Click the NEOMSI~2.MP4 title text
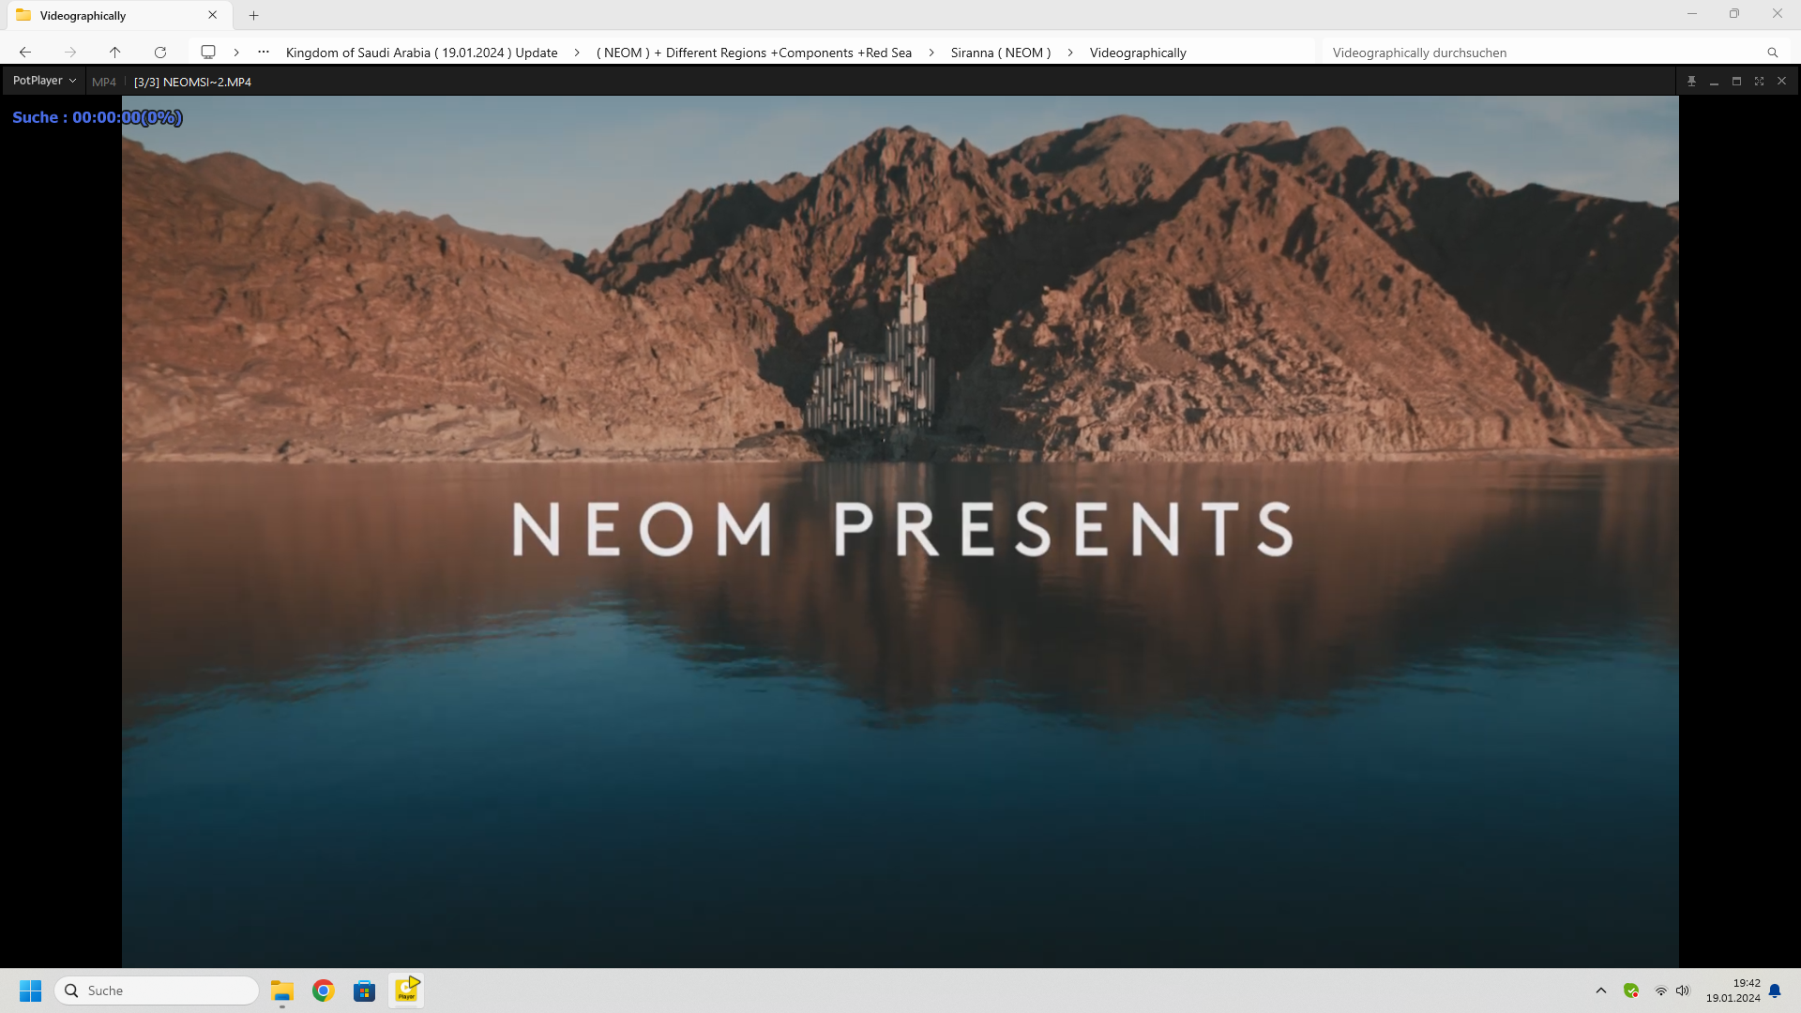1801x1013 pixels. [x=207, y=83]
